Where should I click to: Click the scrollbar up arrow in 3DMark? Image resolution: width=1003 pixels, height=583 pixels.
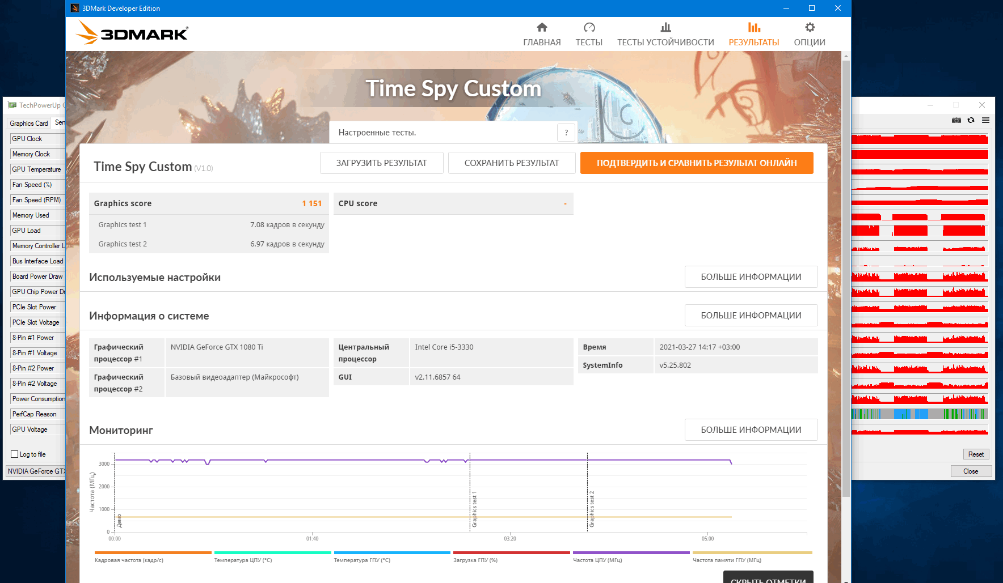point(846,56)
